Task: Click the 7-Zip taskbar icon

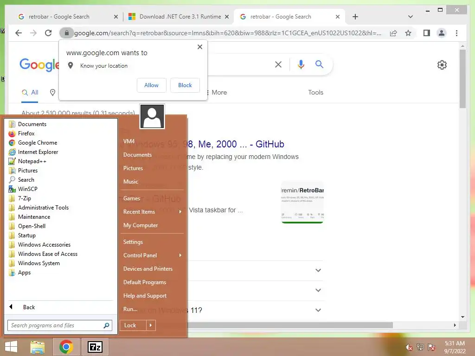Action: click(x=95, y=347)
